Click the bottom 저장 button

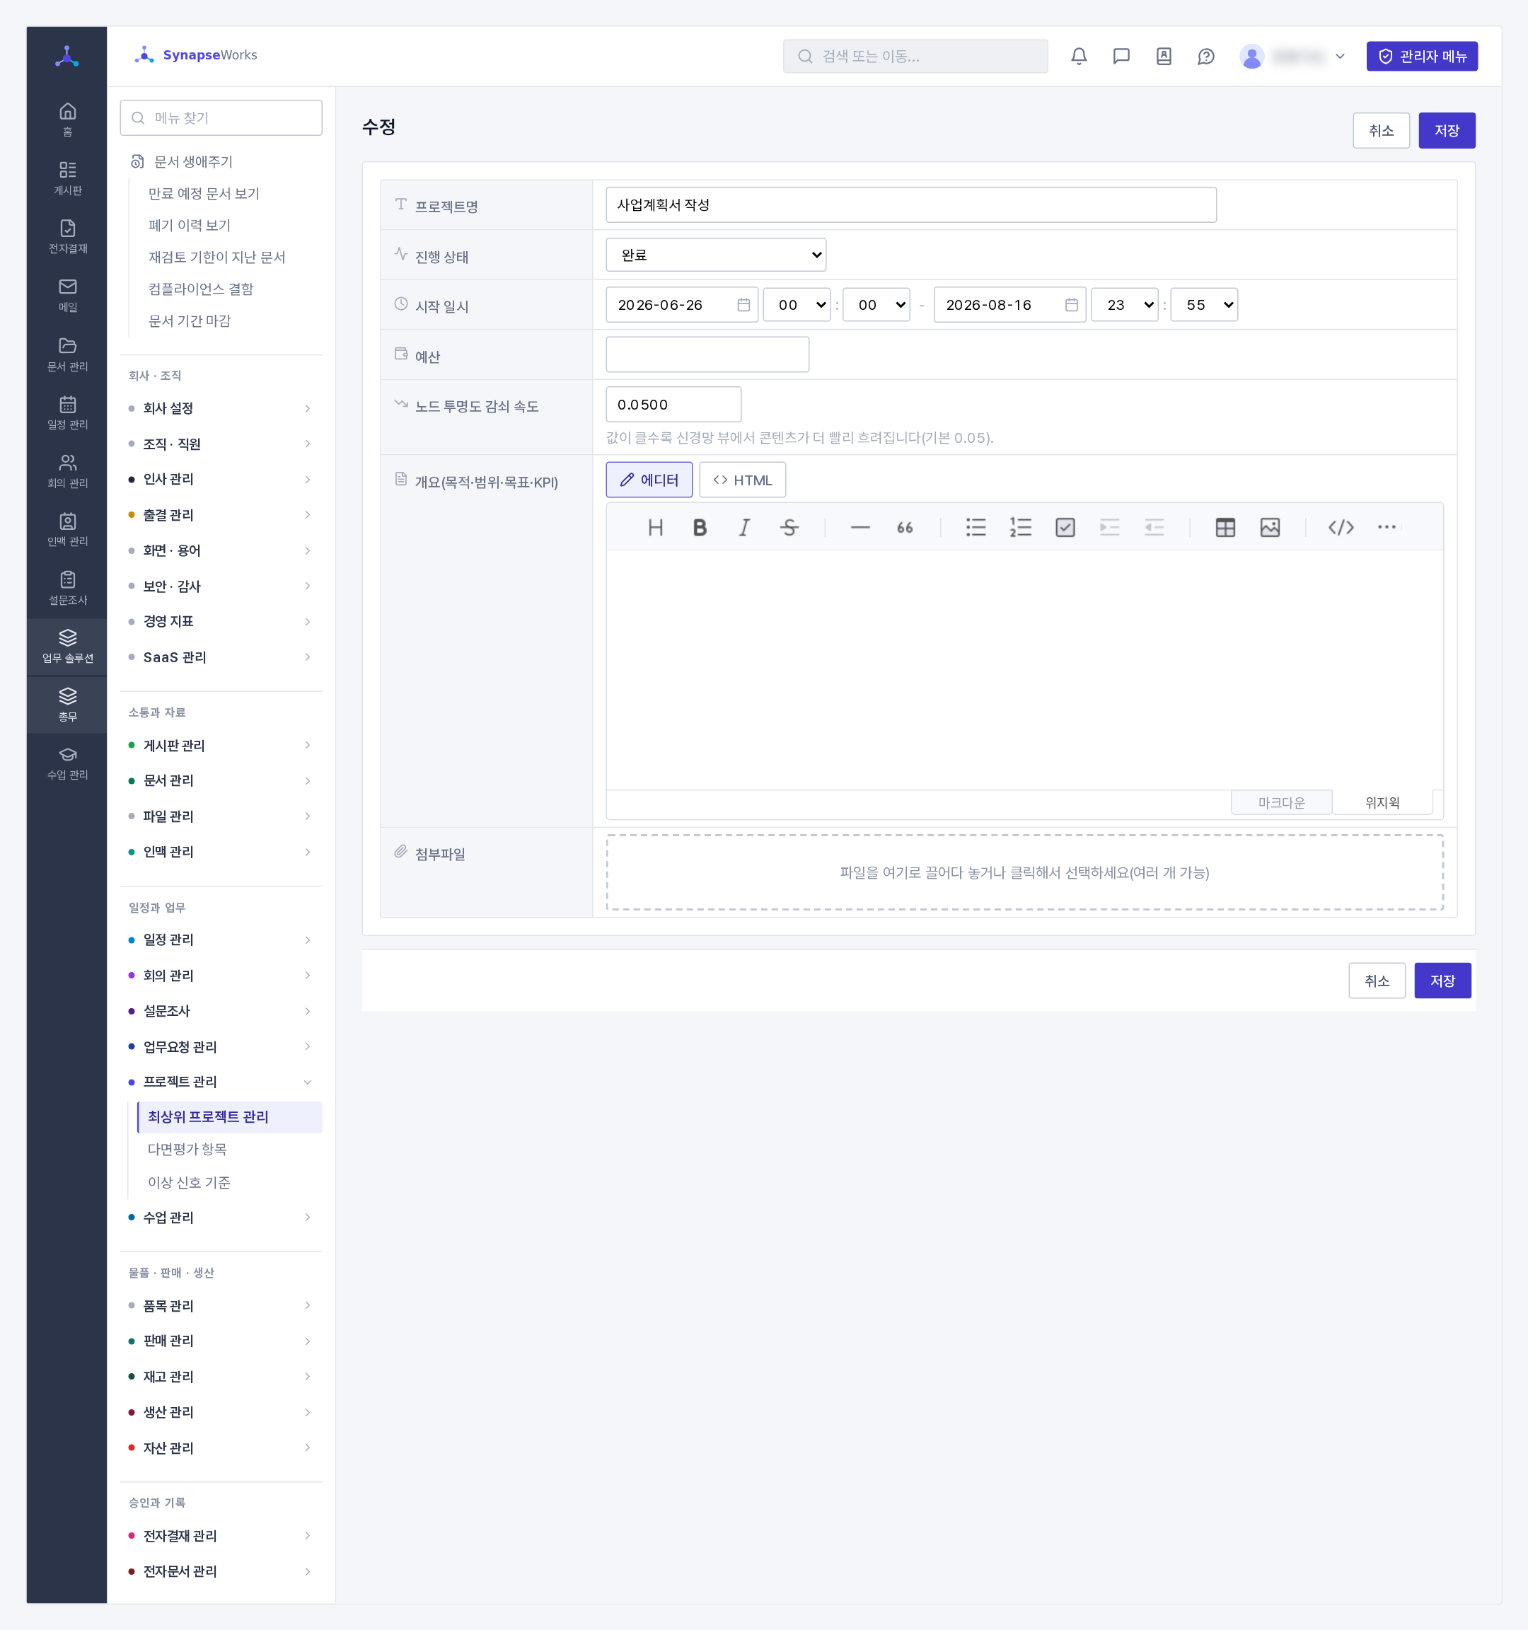coord(1442,981)
